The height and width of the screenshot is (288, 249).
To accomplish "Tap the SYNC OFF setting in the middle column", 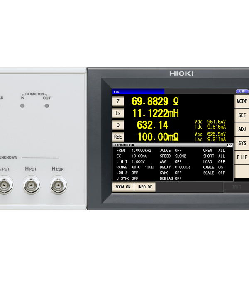I will coord(171,173).
